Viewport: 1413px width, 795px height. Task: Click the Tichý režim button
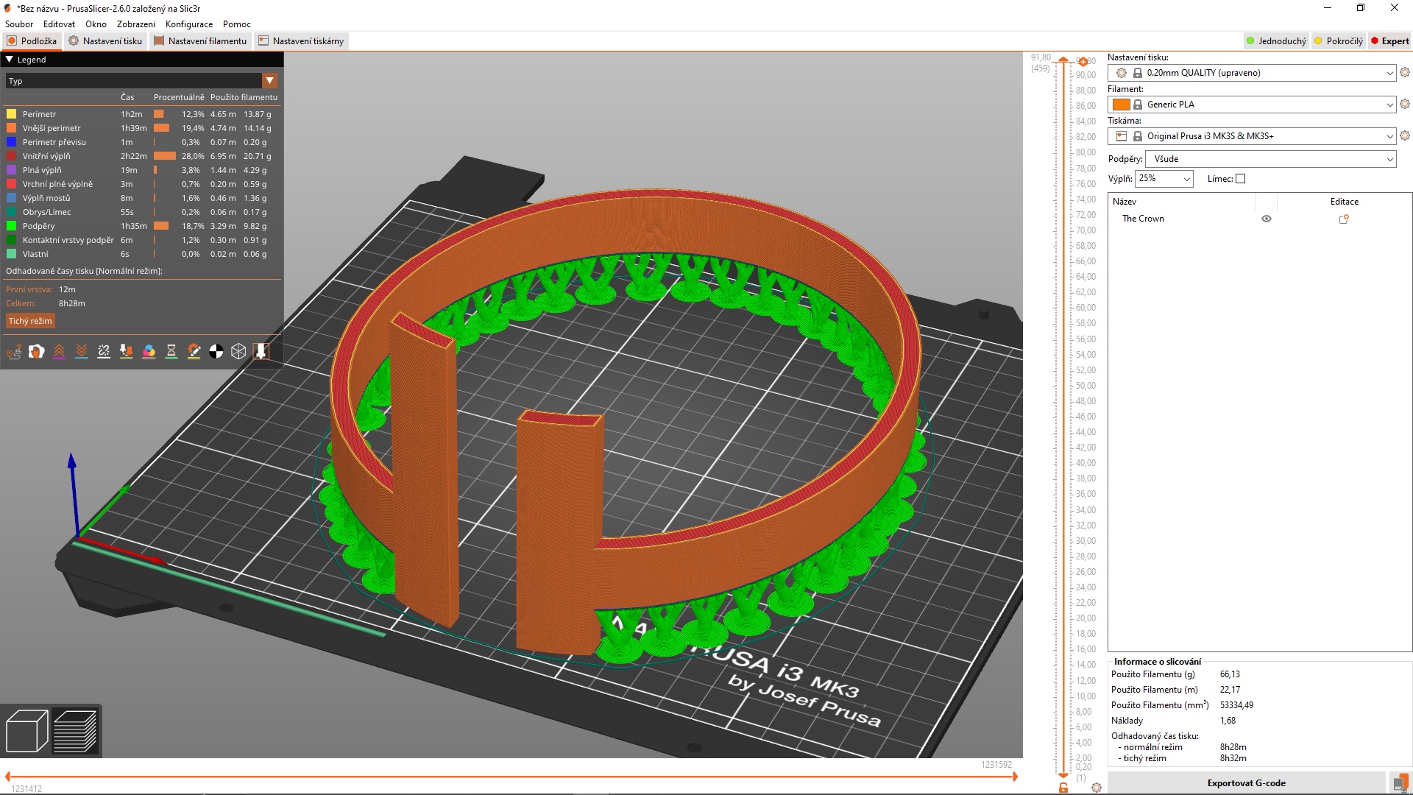tap(29, 321)
